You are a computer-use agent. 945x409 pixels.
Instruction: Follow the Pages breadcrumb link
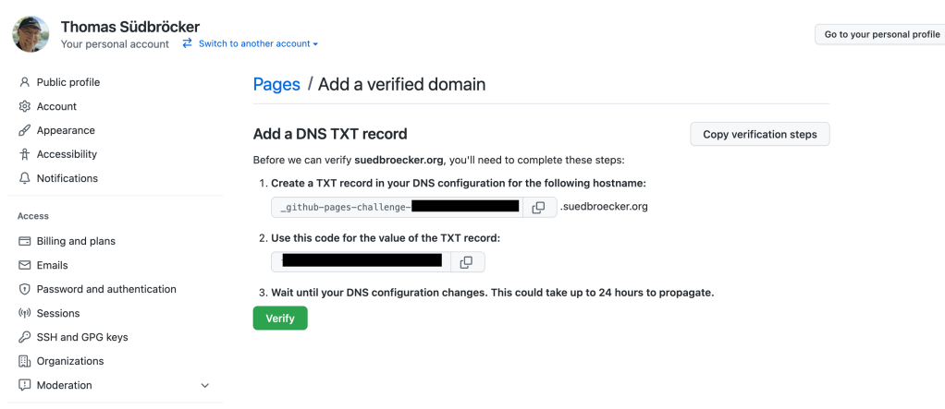pos(276,84)
